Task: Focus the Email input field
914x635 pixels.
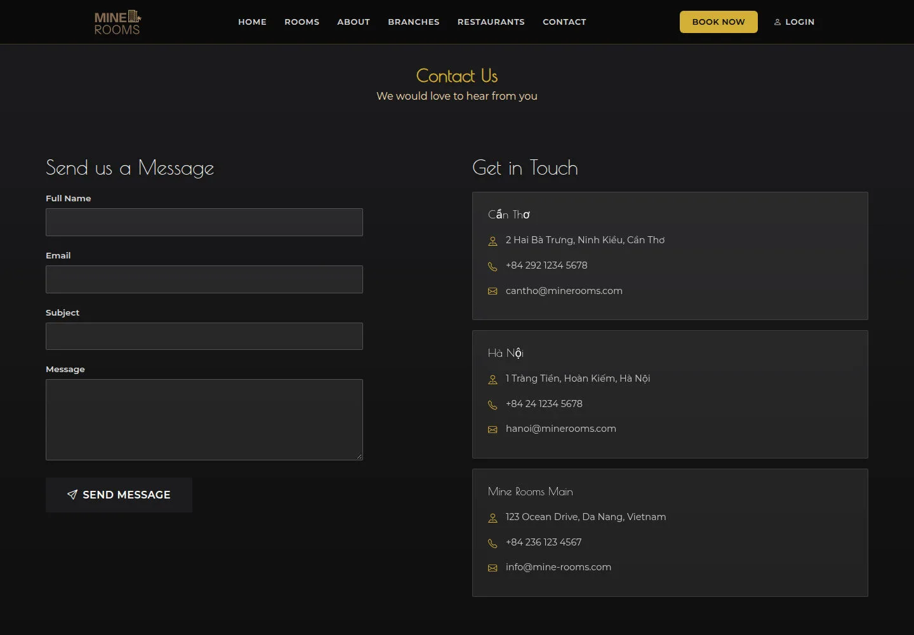Action: coord(204,279)
